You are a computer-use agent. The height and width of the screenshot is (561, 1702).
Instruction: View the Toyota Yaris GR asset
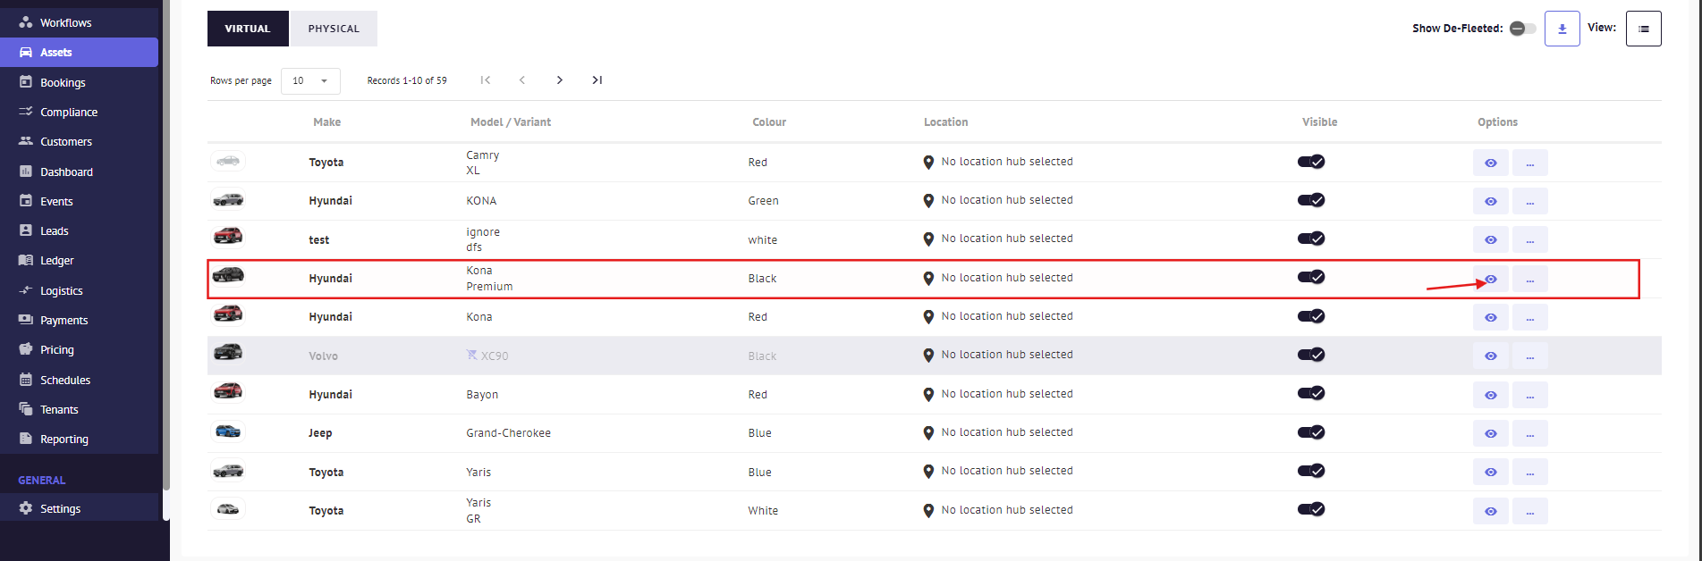tap(1491, 511)
